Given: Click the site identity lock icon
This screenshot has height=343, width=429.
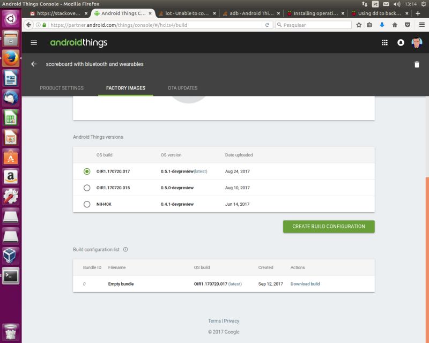Looking at the screenshot, I should (x=45, y=25).
